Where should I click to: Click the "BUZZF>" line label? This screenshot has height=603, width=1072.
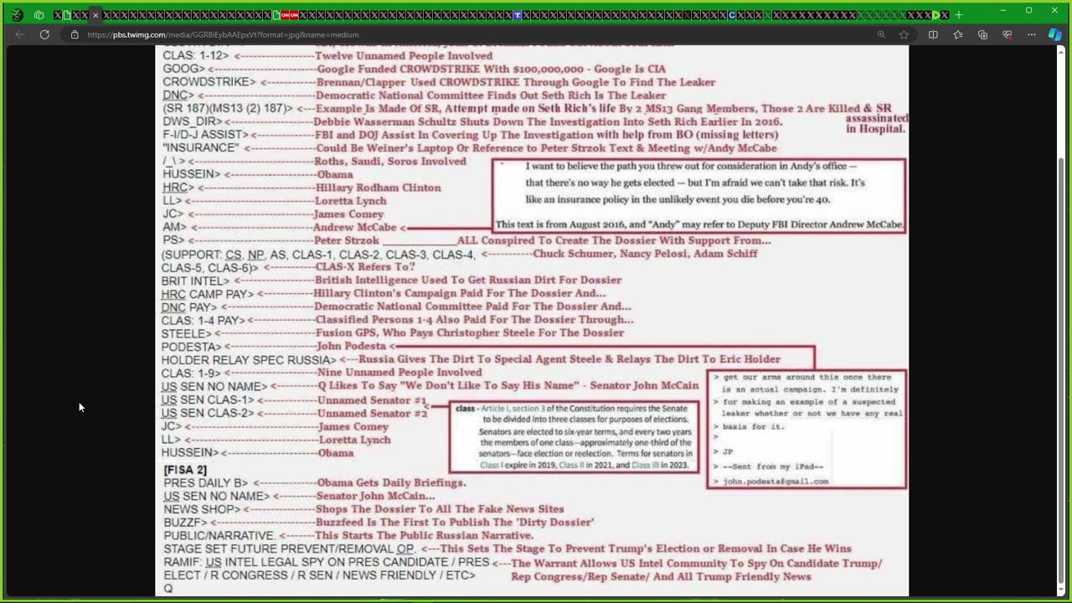point(185,523)
